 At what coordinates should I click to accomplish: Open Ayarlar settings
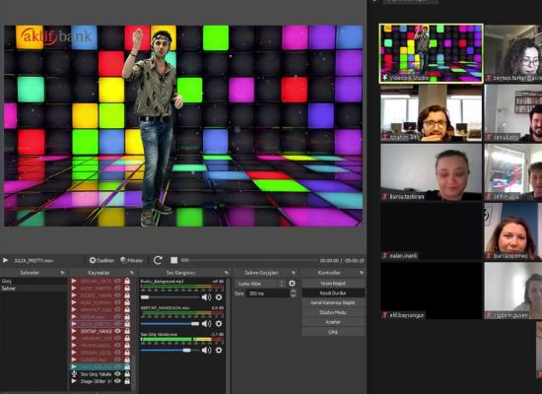click(333, 322)
